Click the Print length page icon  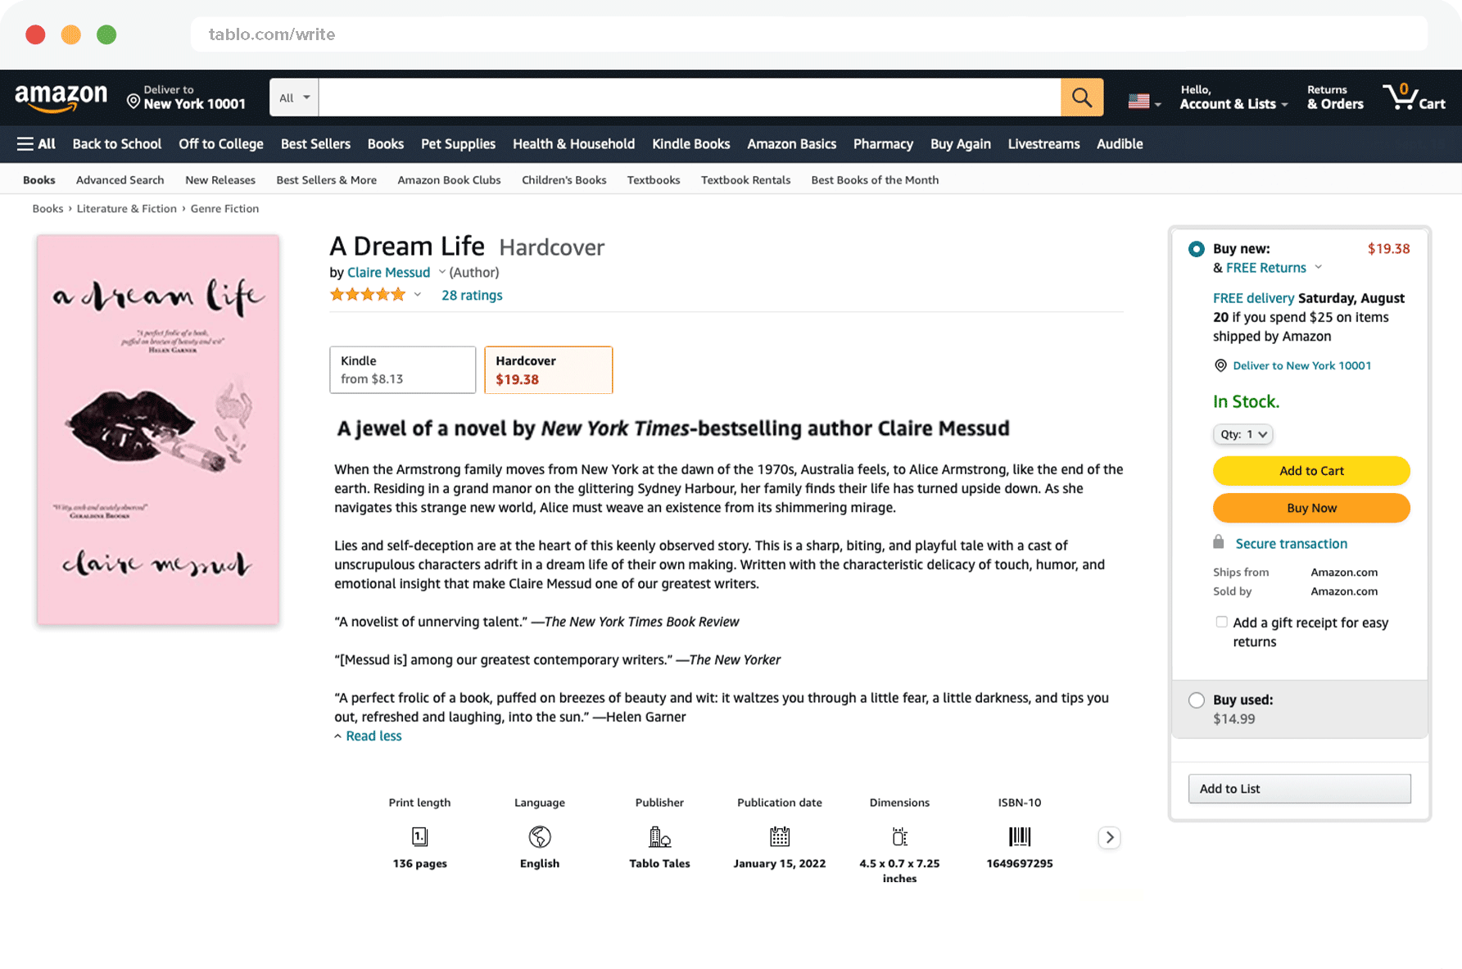pos(419,836)
